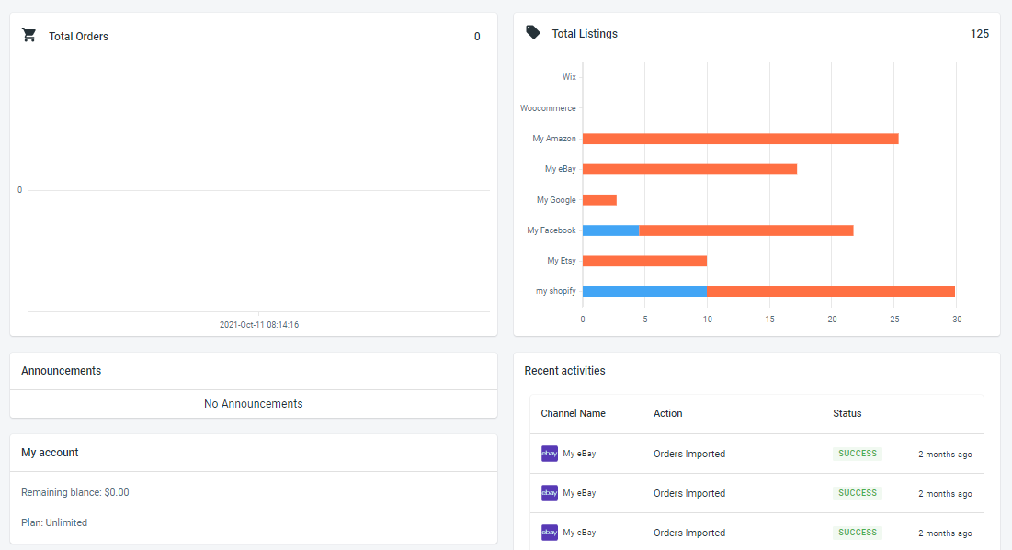
Task: Click the Remaining blance: $0.00 text
Action: 74,492
